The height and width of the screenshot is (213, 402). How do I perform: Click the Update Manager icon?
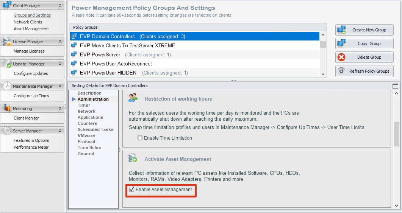[7, 64]
